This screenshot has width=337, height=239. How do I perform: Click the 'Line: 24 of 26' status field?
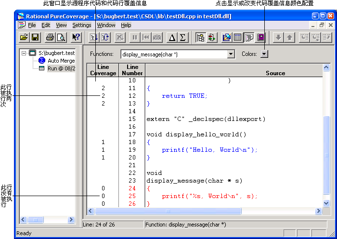pos(113,225)
